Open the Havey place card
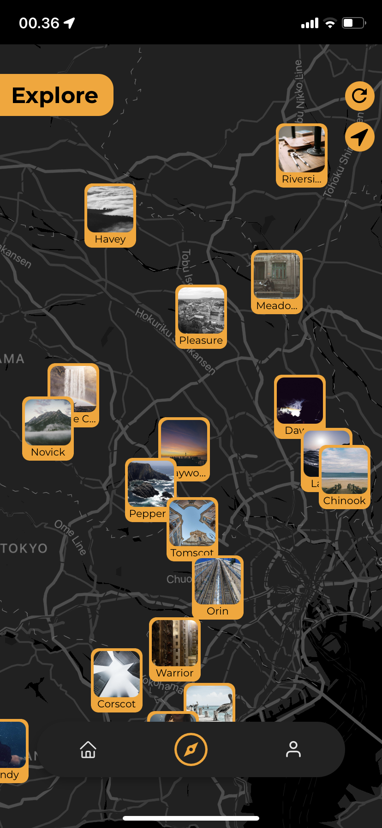This screenshot has height=828, width=382. click(110, 215)
